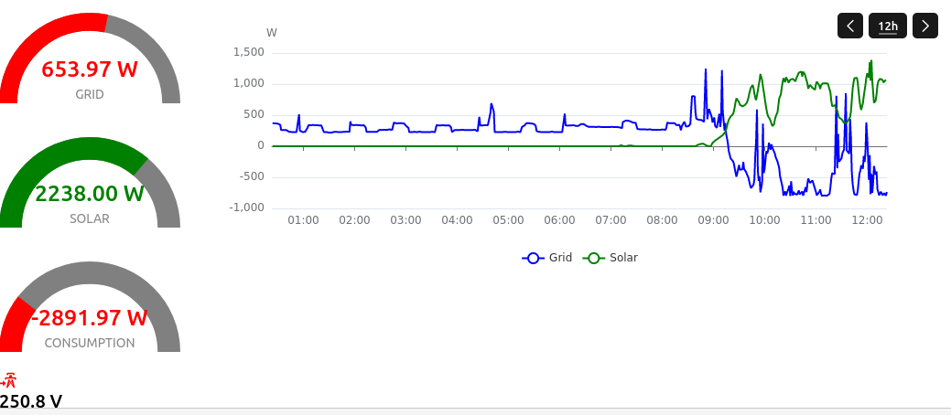This screenshot has height=415, width=951.
Task: Click the 12:00 time axis label
Action: [x=867, y=220]
